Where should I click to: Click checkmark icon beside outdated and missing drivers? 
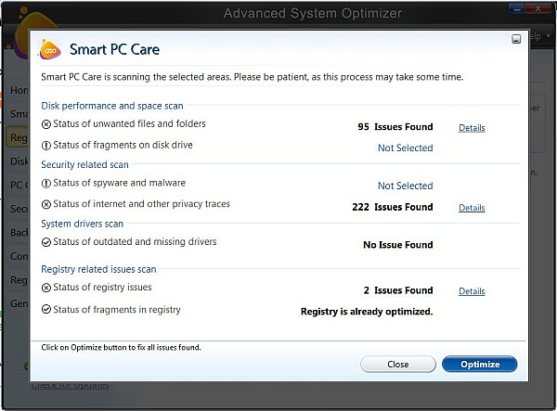point(46,243)
